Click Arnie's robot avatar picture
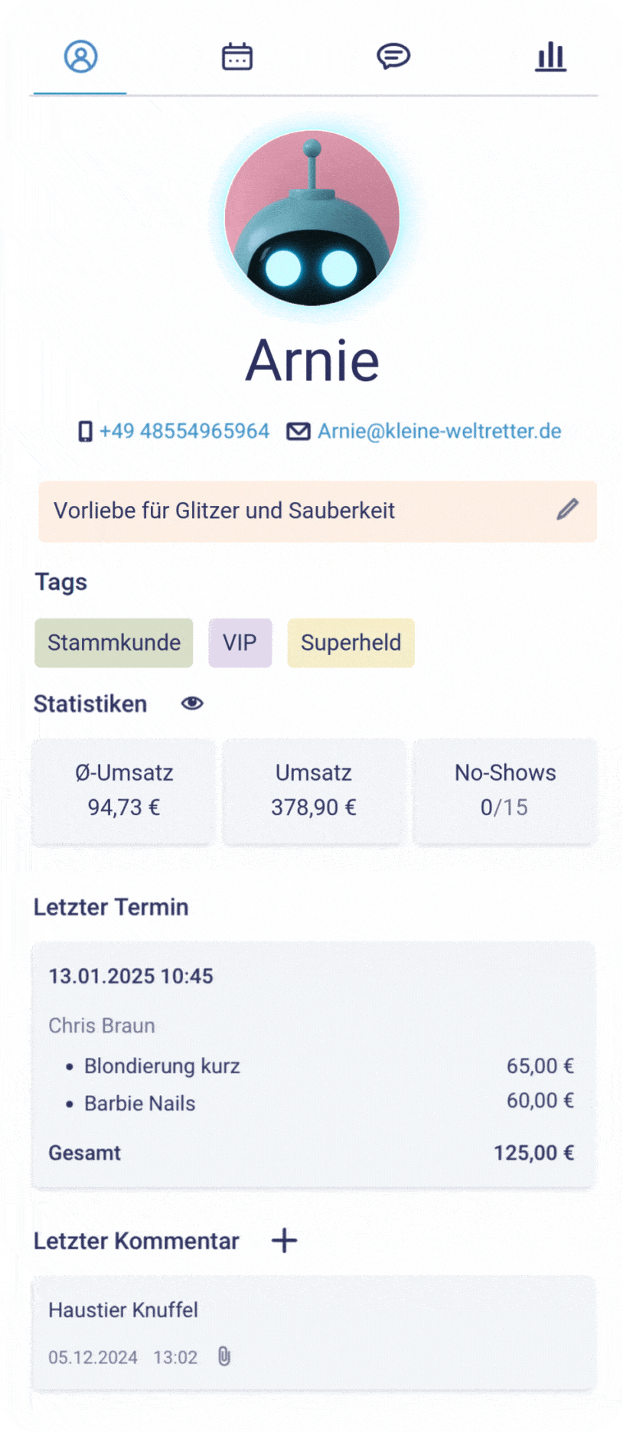Screen dimensions: 623x1432 click(312, 218)
